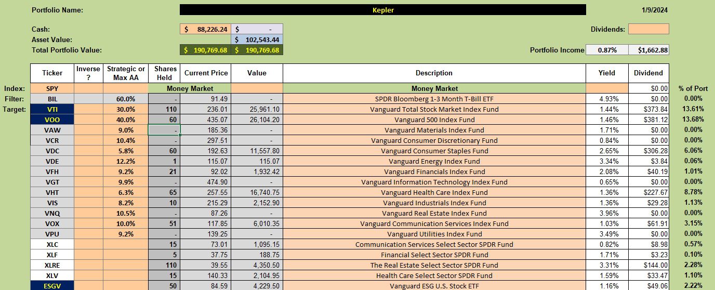Select Vanguard Total Stock Market Index Fund description
This screenshot has width=715, height=290.
[434, 109]
